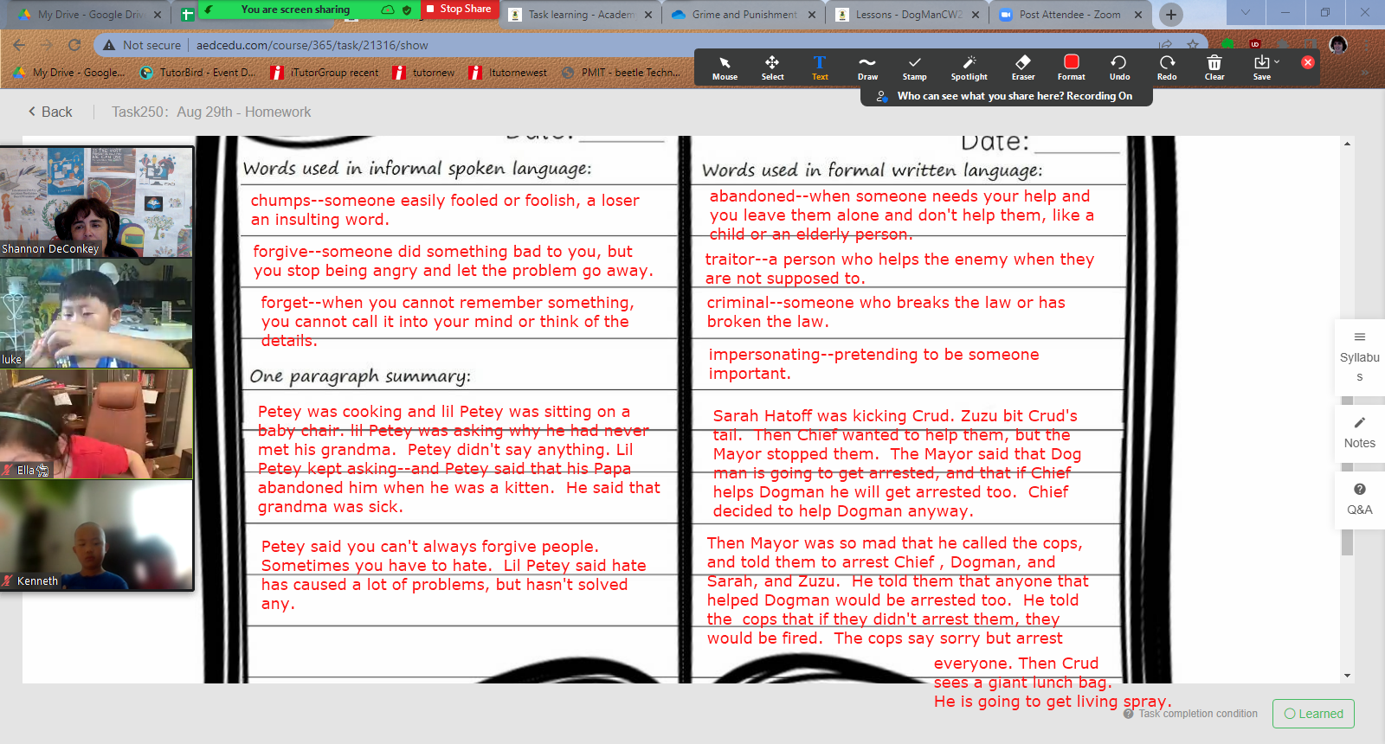
Task: Choose the Select annotation tool
Action: point(772,67)
